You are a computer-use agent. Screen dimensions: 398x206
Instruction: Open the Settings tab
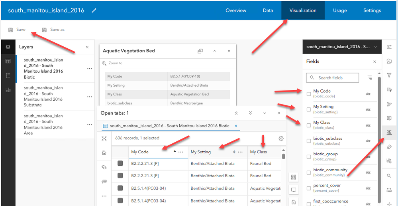(x=372, y=10)
